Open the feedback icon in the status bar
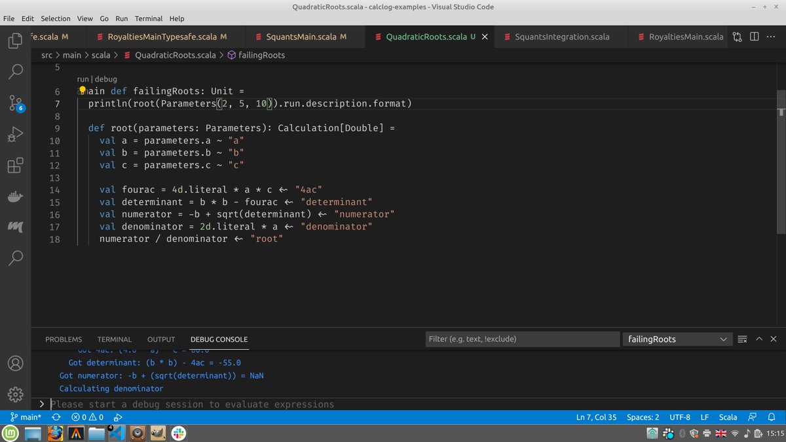 click(x=753, y=417)
